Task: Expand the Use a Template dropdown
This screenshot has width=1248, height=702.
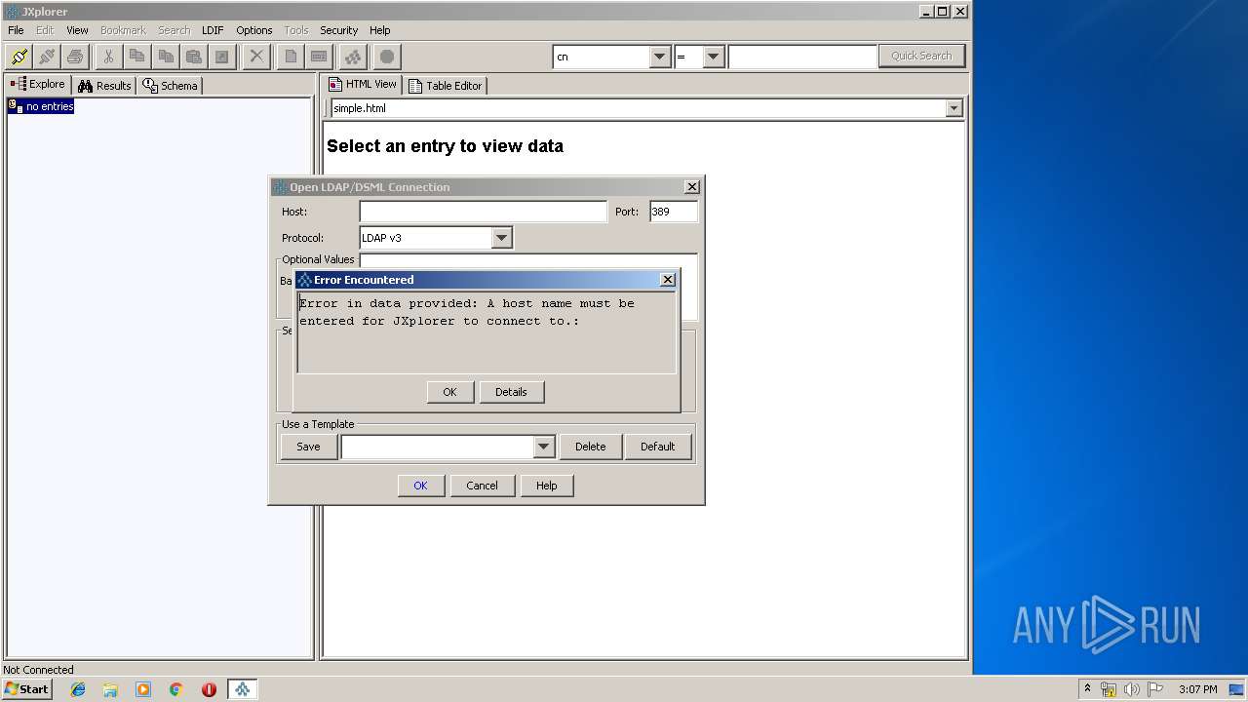Action: click(544, 447)
